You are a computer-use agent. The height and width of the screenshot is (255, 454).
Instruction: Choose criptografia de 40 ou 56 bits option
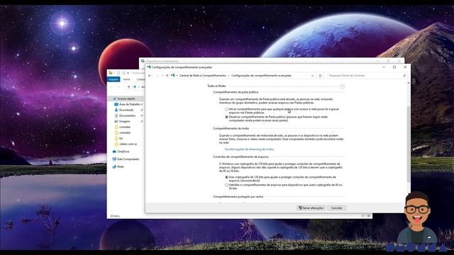click(226, 185)
